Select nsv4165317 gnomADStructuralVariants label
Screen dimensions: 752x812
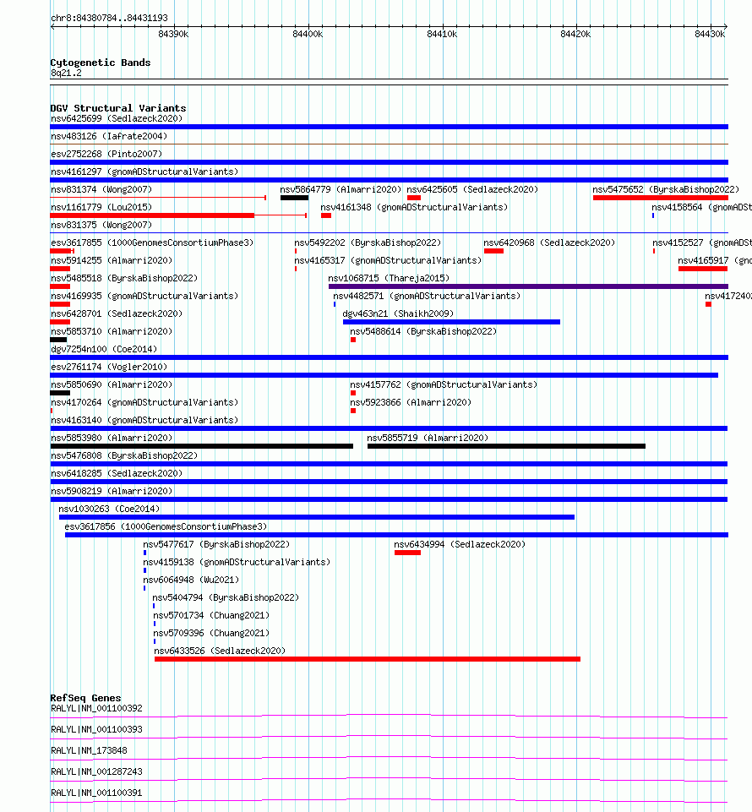pyautogui.click(x=388, y=260)
